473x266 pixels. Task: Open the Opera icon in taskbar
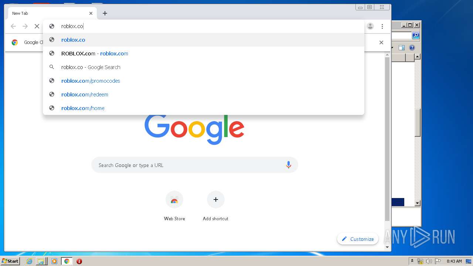pos(79,261)
